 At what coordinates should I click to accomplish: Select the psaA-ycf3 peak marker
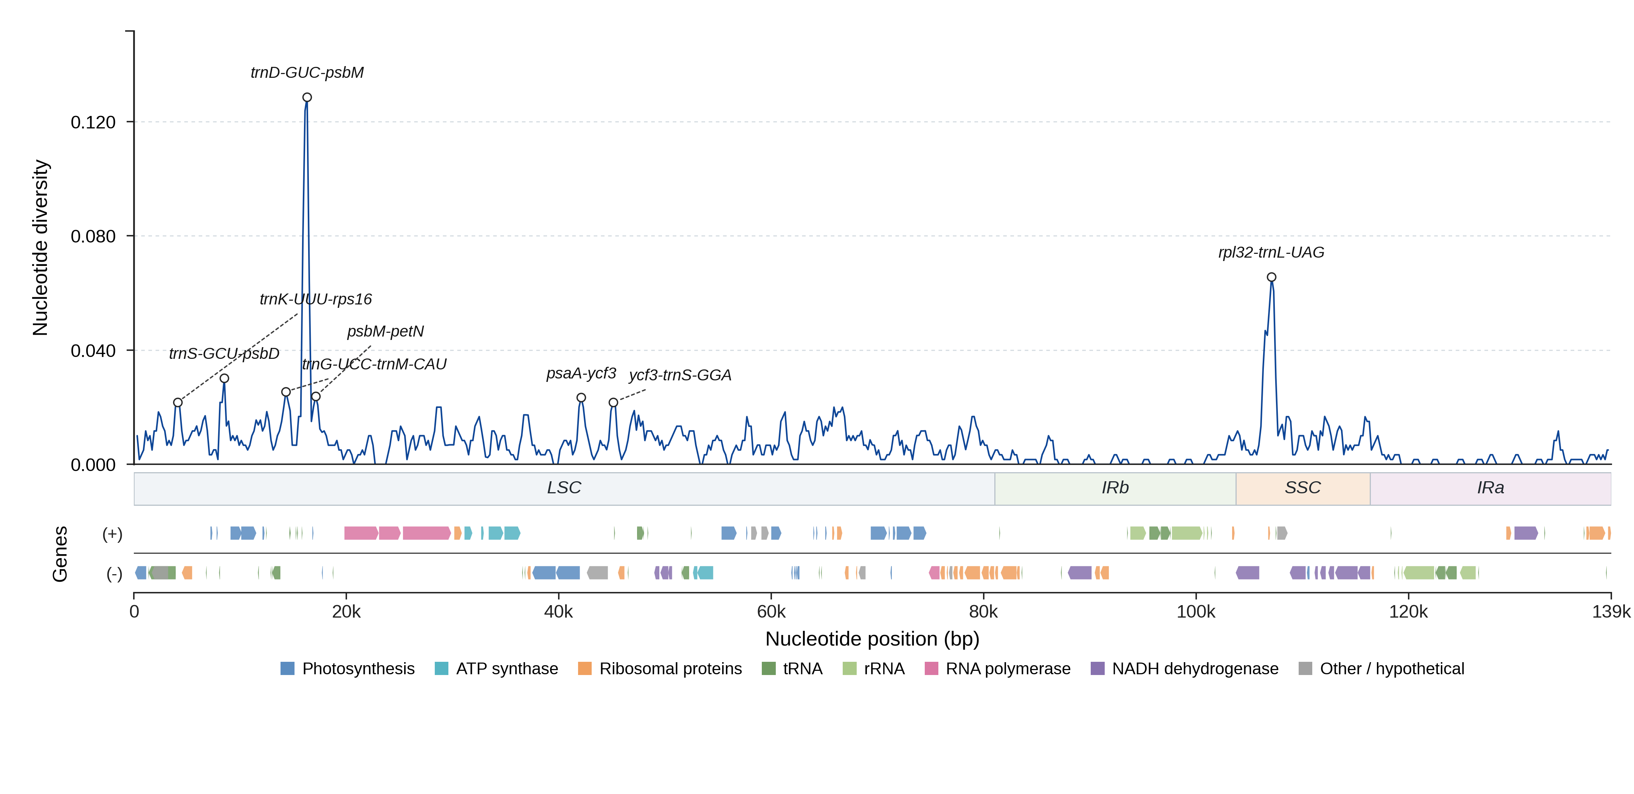pyautogui.click(x=581, y=398)
